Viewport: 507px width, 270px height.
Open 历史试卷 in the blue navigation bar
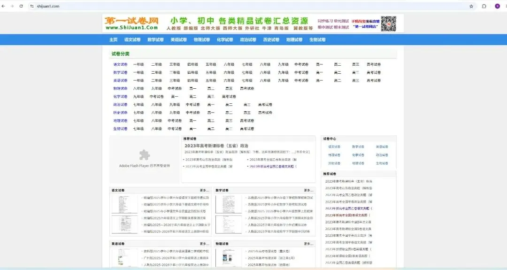pyautogui.click(x=271, y=39)
